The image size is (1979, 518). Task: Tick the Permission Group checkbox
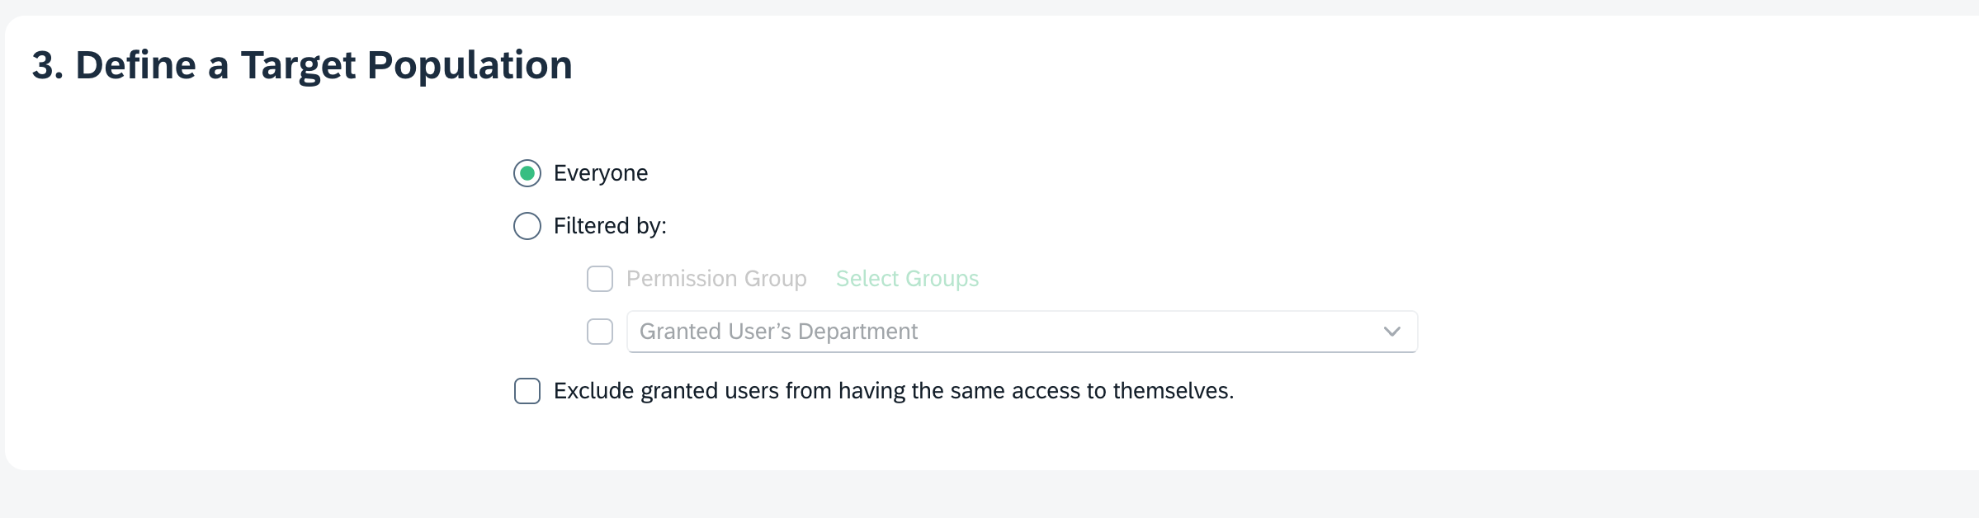point(600,279)
